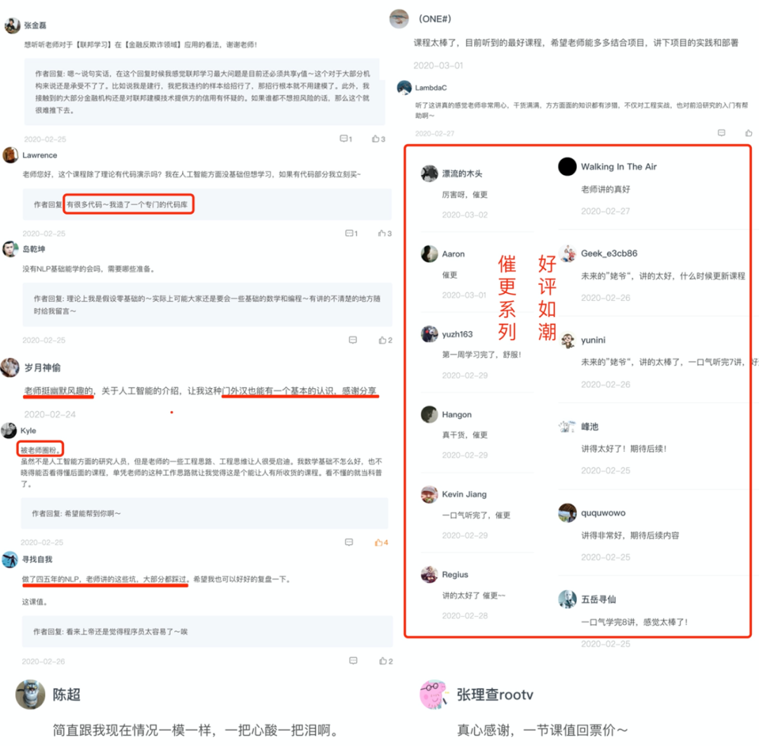Click the reply icon on Lawrence's comment
The image size is (759, 746).
point(349,233)
